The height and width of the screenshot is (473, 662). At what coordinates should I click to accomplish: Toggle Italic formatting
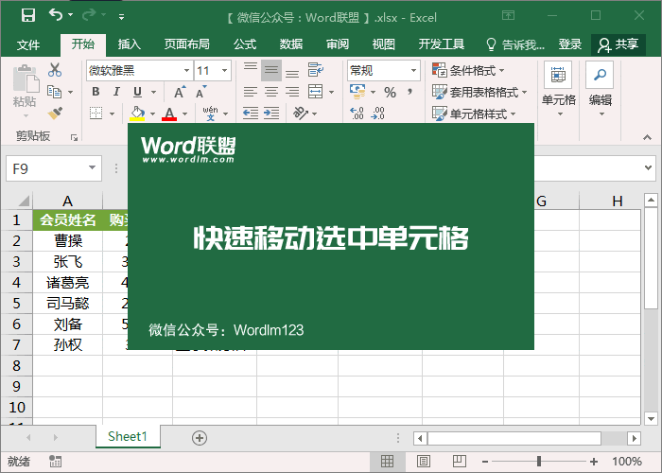pos(116,92)
